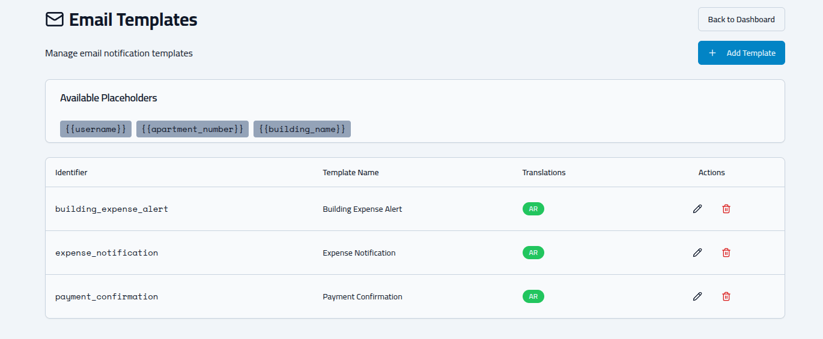Select AR badge in Expense Notification row

533,253
